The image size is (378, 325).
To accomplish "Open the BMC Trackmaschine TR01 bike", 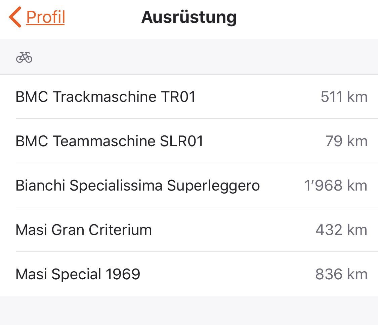I will click(x=106, y=97).
